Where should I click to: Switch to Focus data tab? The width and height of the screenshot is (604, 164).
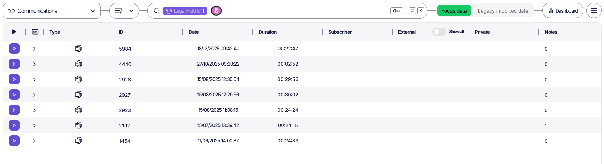tap(454, 11)
